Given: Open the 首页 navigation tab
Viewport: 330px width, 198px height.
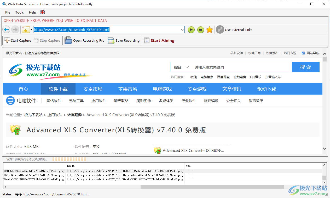Looking at the screenshot, I should point(23,89).
